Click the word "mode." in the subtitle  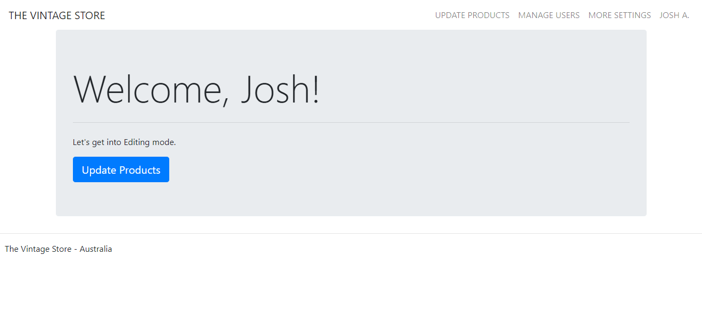[x=165, y=142]
